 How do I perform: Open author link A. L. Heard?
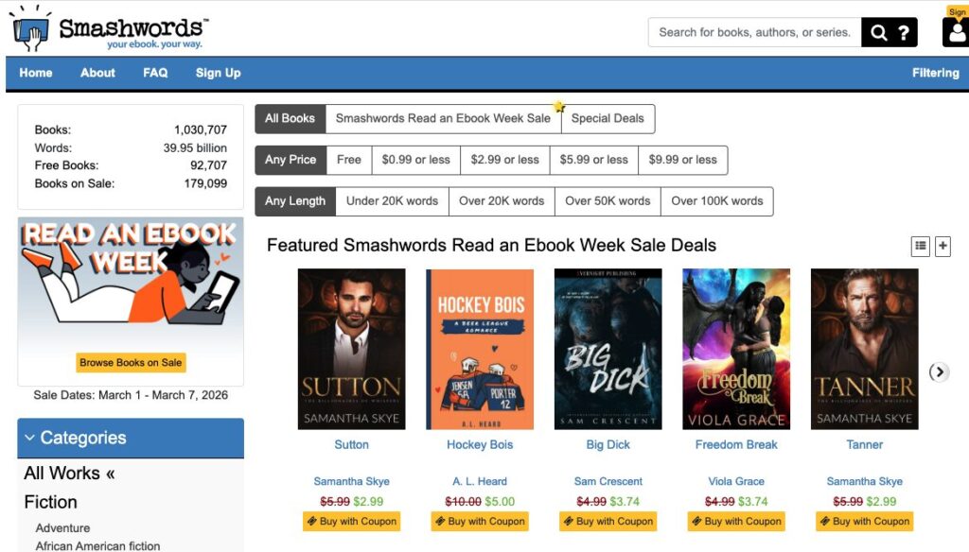coord(480,481)
